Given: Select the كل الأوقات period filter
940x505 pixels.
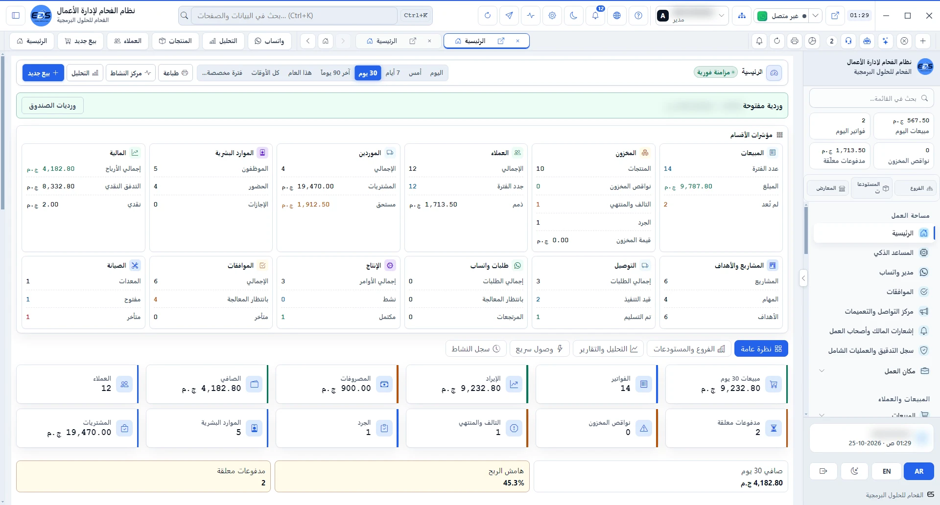Looking at the screenshot, I should point(265,73).
